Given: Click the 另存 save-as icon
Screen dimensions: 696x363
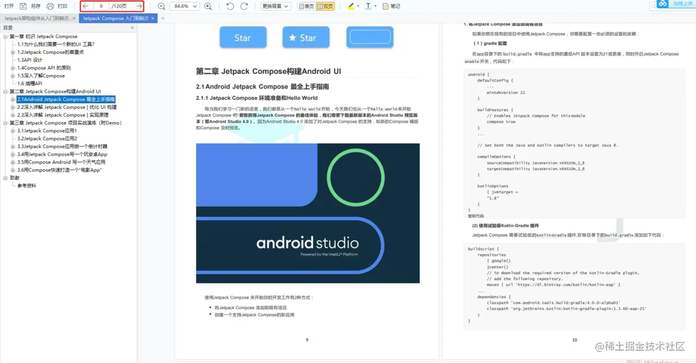Looking at the screenshot, I should click(24, 6).
